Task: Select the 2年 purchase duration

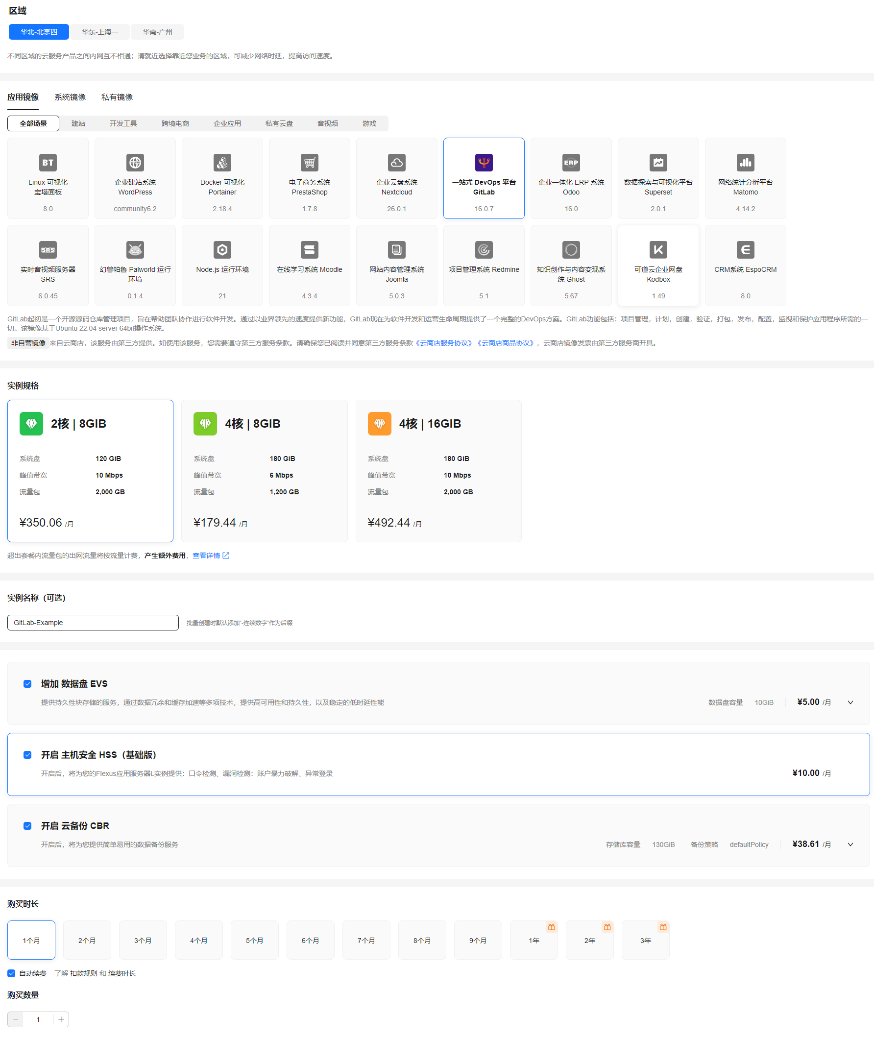Action: pos(589,940)
